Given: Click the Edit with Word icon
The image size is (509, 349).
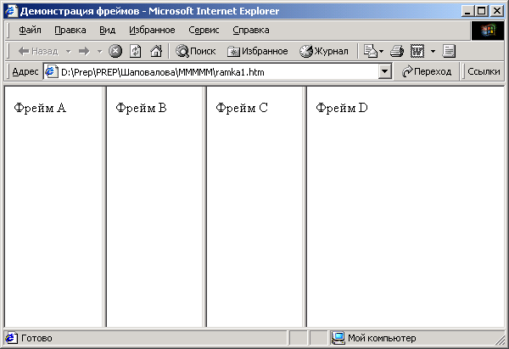Looking at the screenshot, I should [x=417, y=51].
